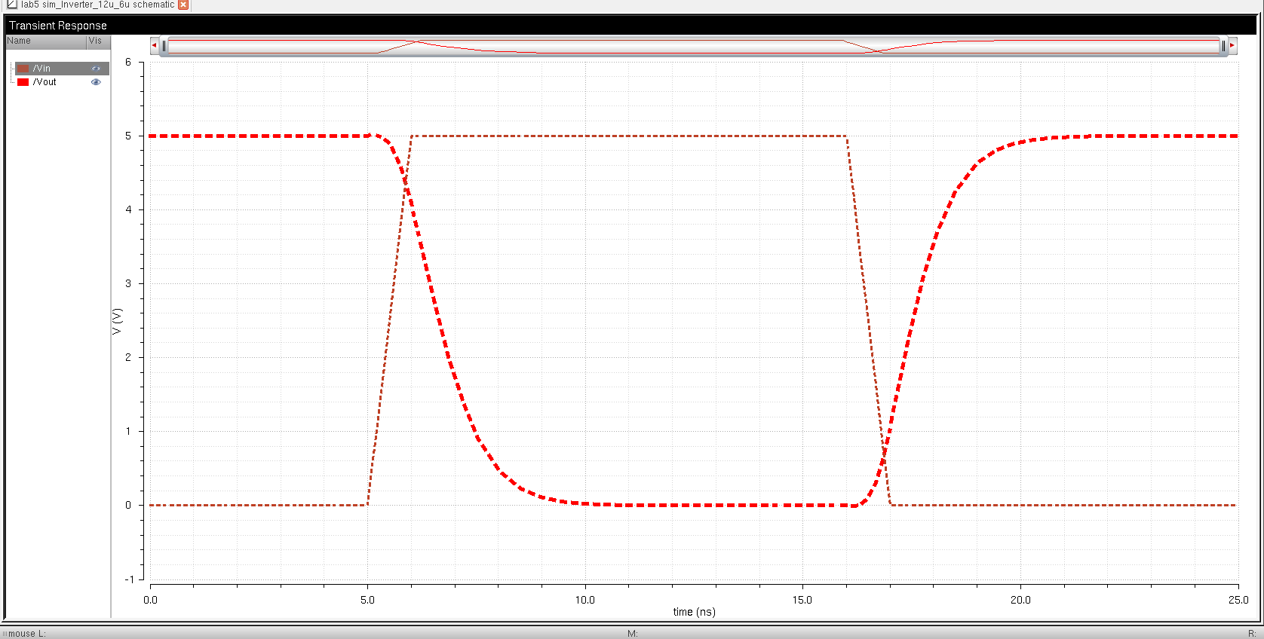1264x639 pixels.
Task: Click the /Vout red color swatch
Action: tap(23, 82)
